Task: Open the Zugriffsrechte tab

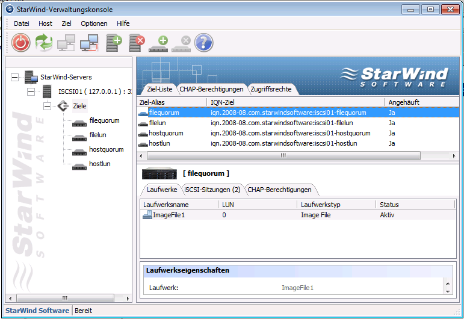Action: (x=271, y=89)
